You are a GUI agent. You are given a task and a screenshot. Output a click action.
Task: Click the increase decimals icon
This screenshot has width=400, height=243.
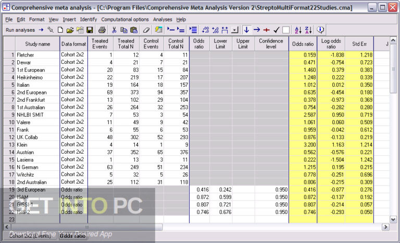tap(205, 30)
